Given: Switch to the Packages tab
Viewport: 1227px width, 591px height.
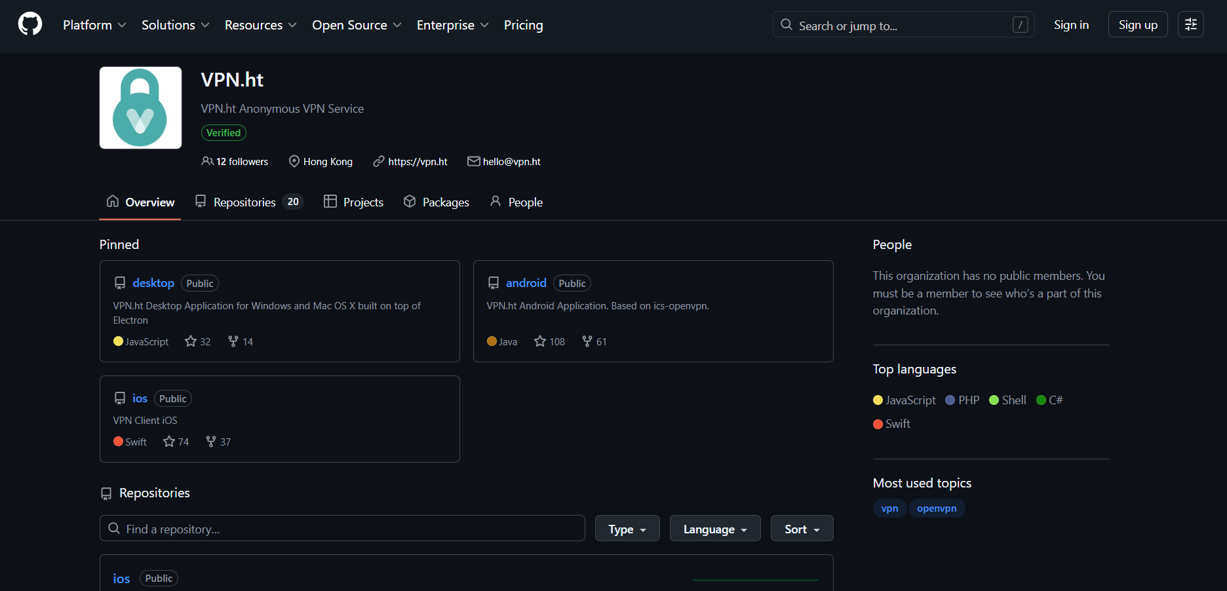Looking at the screenshot, I should tap(437, 202).
